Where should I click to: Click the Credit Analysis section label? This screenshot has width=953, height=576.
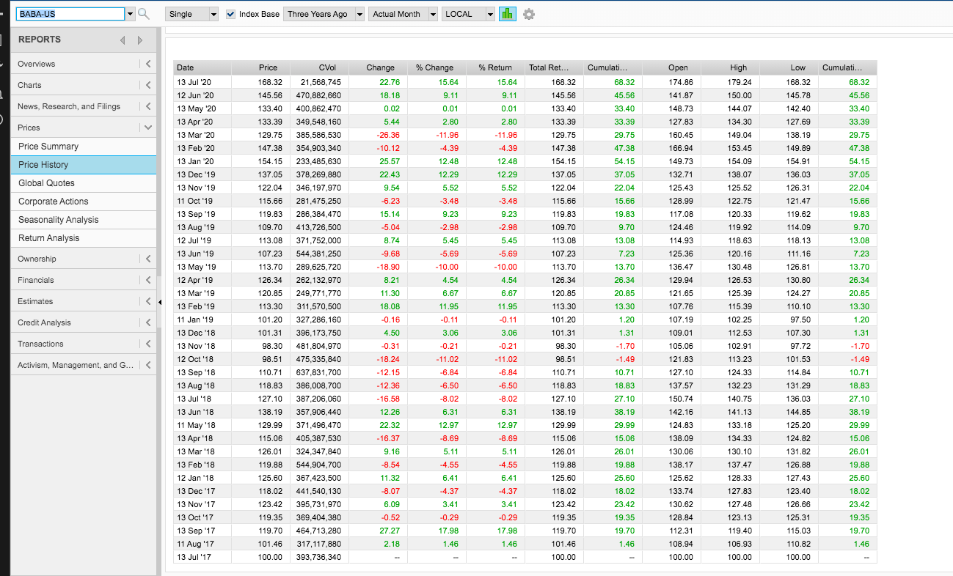pyautogui.click(x=45, y=322)
